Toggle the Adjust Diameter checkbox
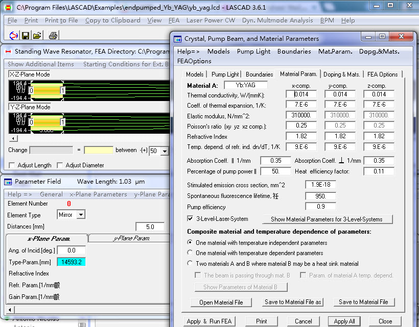Viewport: 419px width, 327px height. [x=60, y=165]
